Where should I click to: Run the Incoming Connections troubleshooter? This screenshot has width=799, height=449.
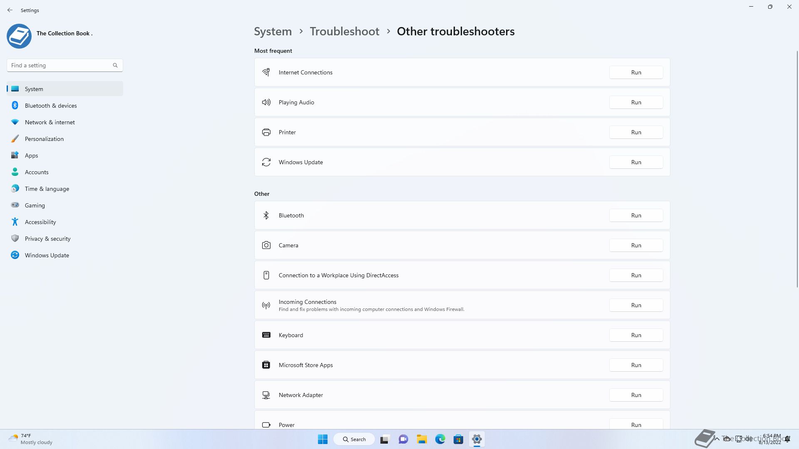click(x=636, y=305)
